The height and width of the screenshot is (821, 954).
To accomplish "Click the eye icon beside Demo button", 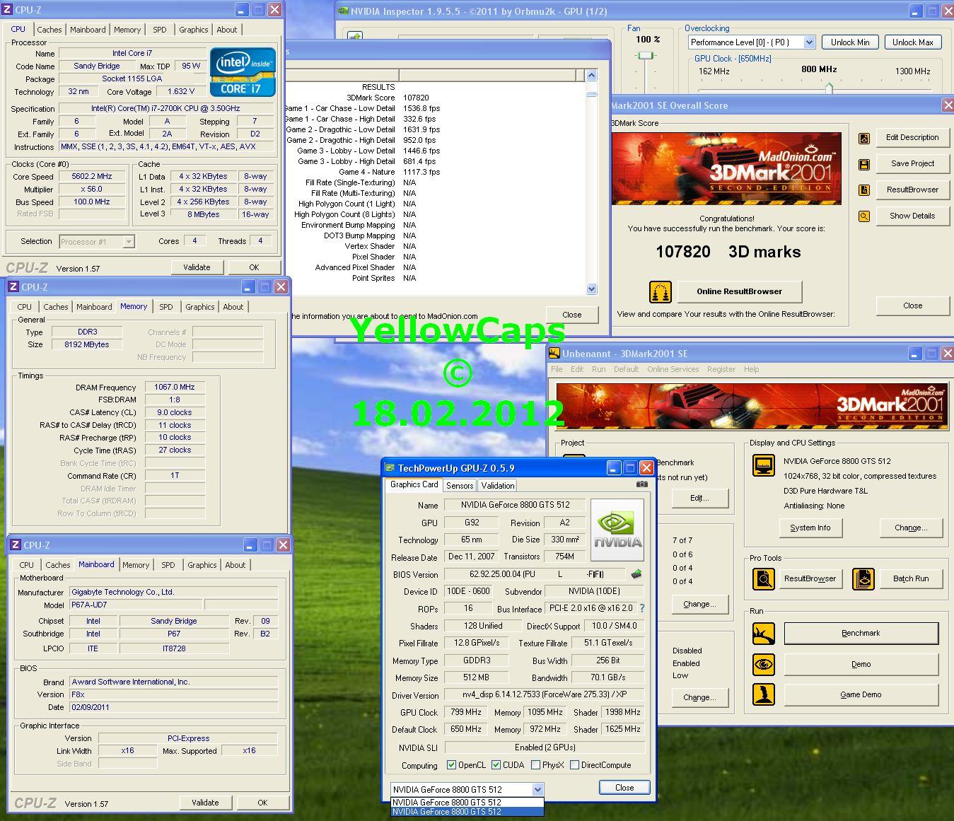I will [x=764, y=665].
